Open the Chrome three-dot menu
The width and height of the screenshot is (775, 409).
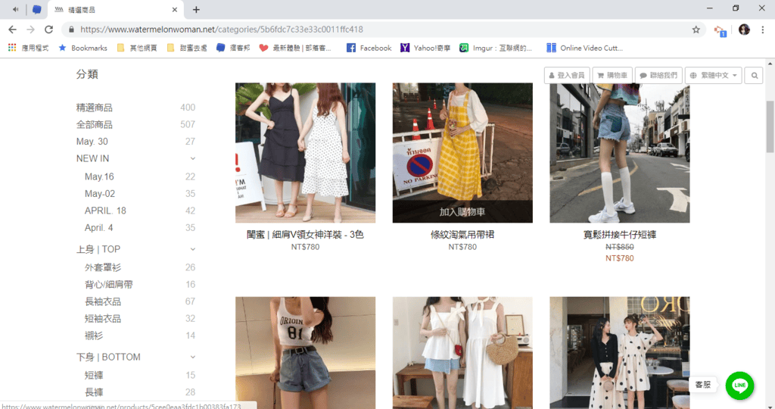click(763, 30)
